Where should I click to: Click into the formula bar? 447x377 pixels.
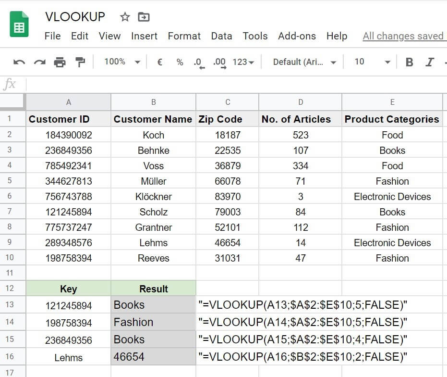tap(236, 85)
